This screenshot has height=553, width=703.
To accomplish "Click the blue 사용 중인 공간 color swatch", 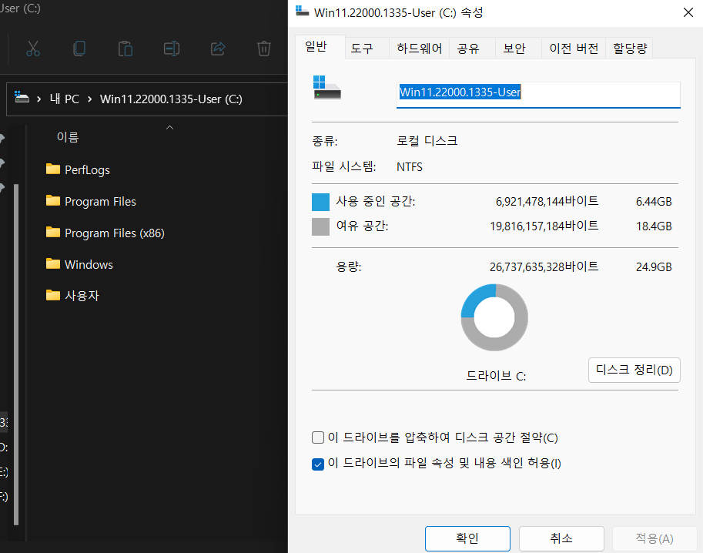I will (320, 202).
